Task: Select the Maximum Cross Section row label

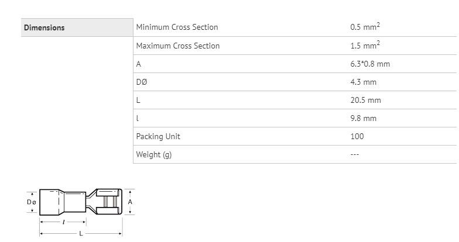Action: pyautogui.click(x=178, y=46)
